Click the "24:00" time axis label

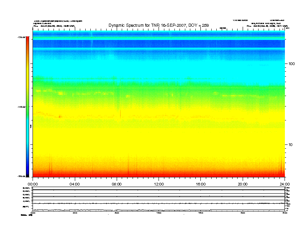[285, 184]
